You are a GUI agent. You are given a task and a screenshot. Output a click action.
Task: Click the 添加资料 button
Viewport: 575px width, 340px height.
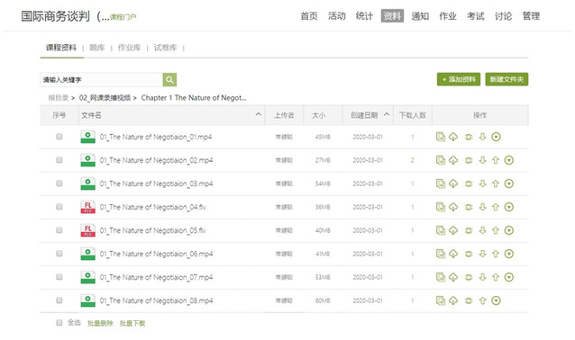tap(459, 79)
